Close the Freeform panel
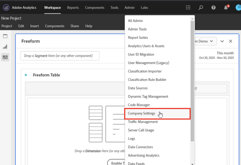241x165 pixels. pos(231,41)
